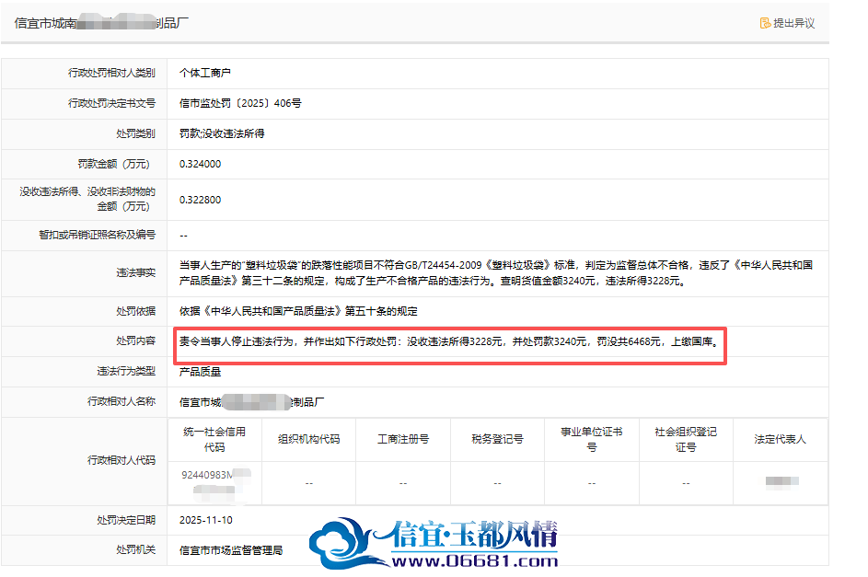Click the page title company name
This screenshot has height=577, width=868.
click(x=101, y=23)
